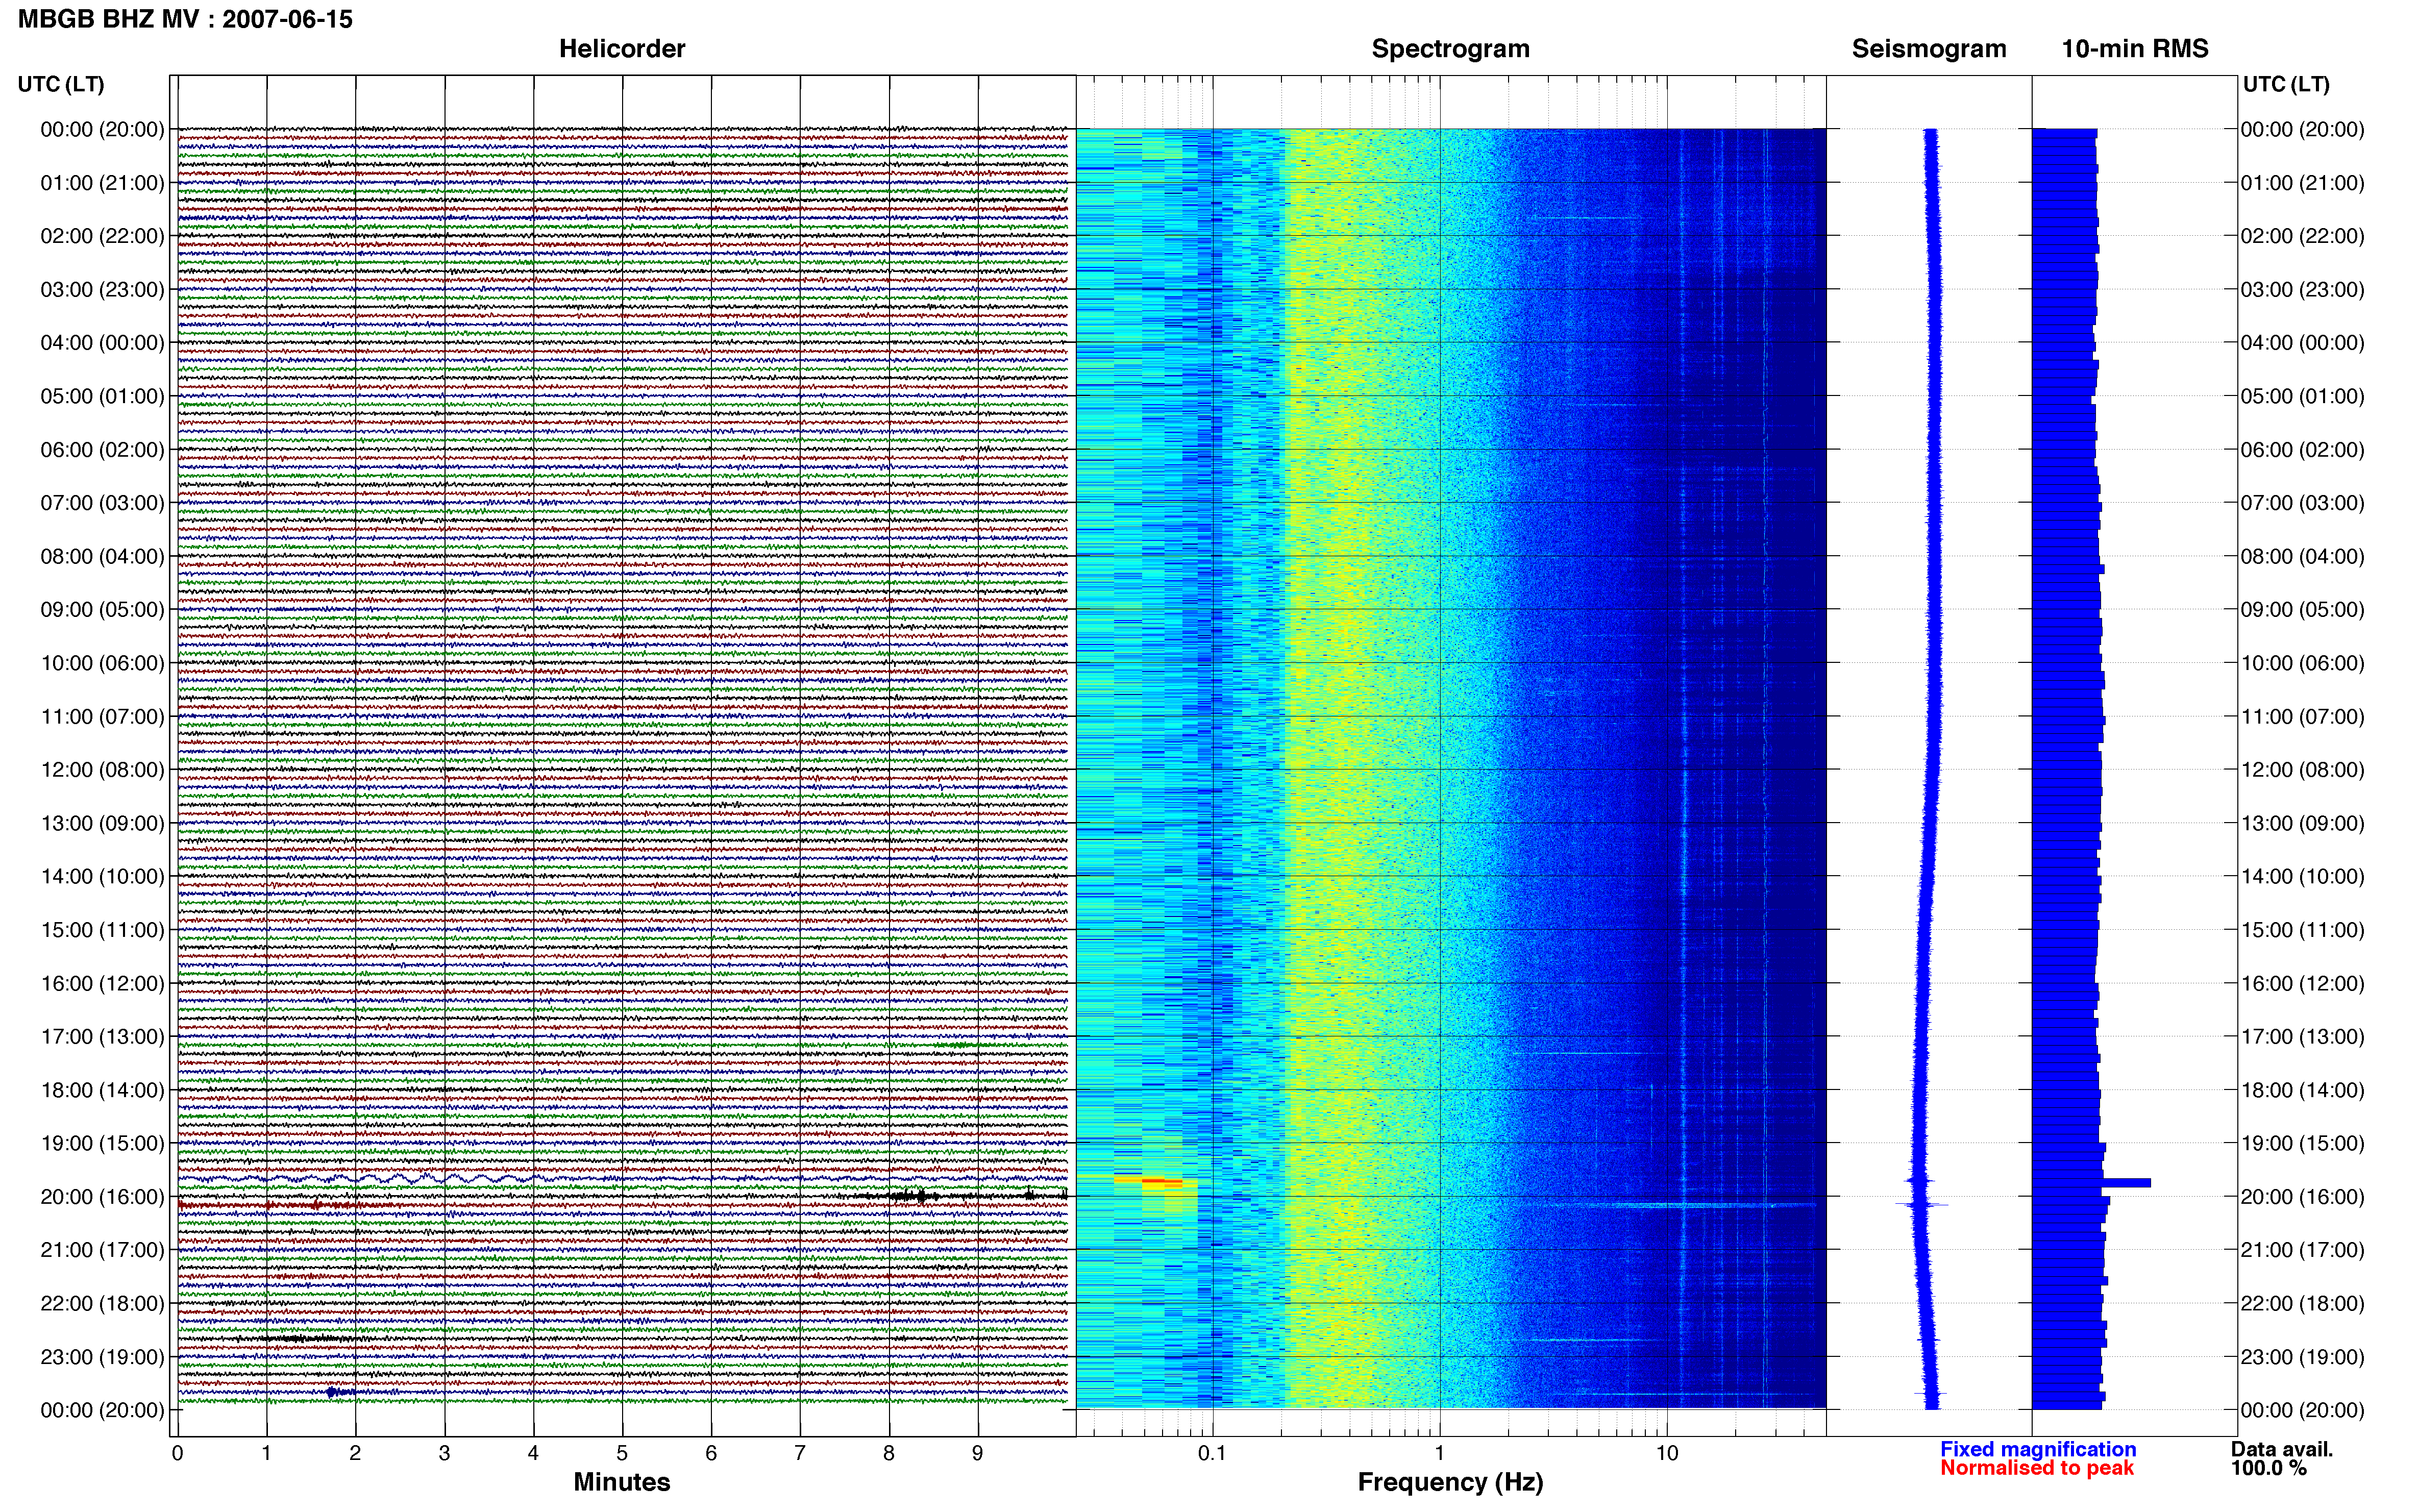The width and height of the screenshot is (2419, 1512).
Task: Click the '7' tick on the Minutes axis
Action: tap(799, 1453)
